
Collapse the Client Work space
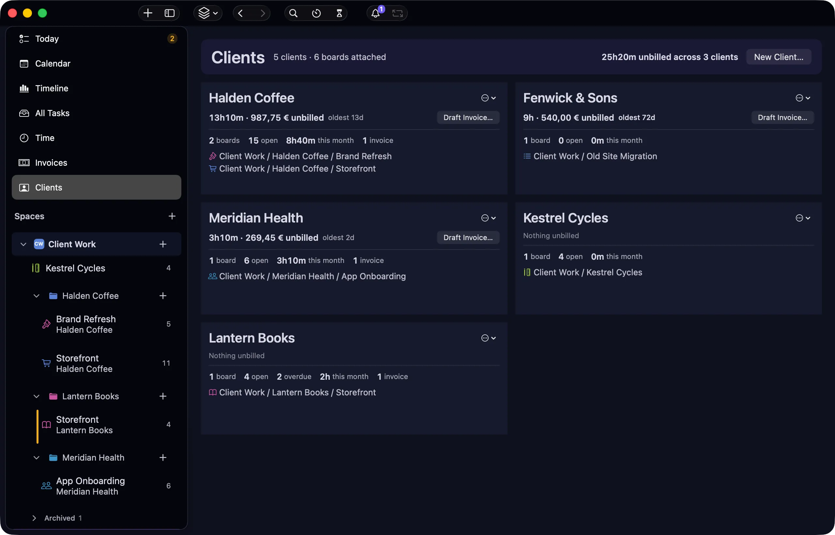point(23,244)
